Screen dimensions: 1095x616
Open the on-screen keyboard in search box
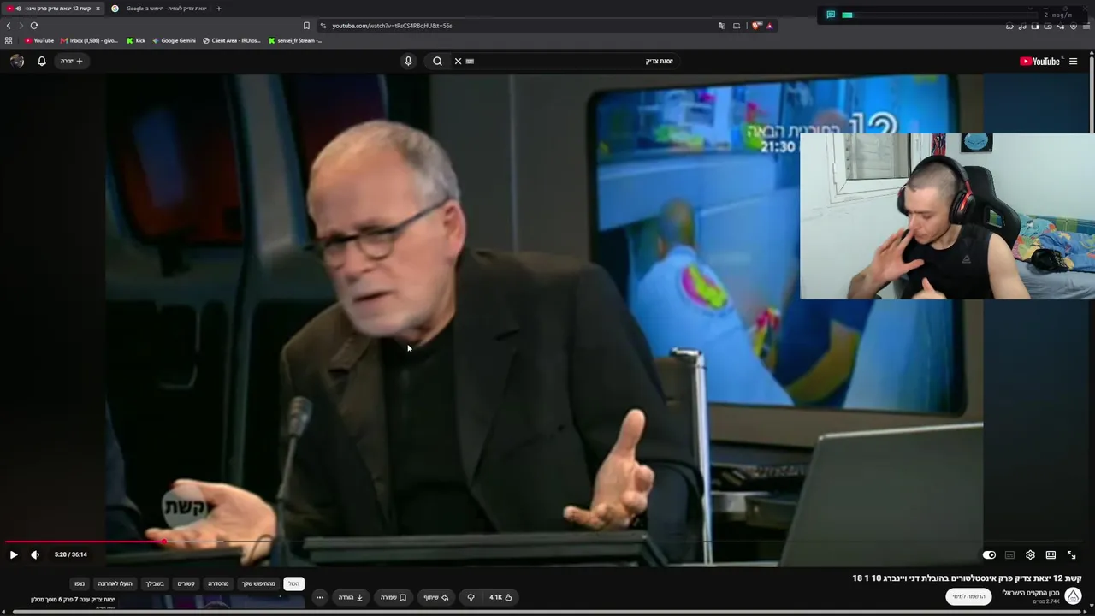click(470, 61)
